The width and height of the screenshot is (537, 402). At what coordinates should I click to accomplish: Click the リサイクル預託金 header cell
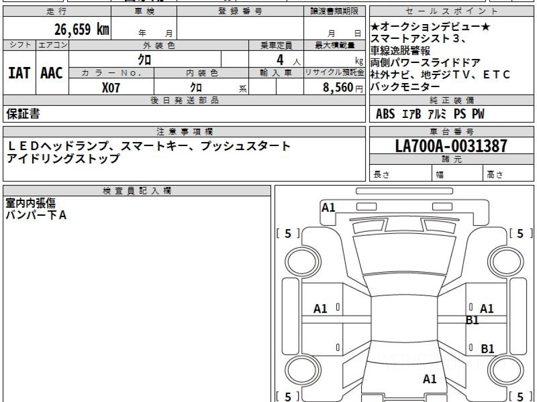click(334, 73)
